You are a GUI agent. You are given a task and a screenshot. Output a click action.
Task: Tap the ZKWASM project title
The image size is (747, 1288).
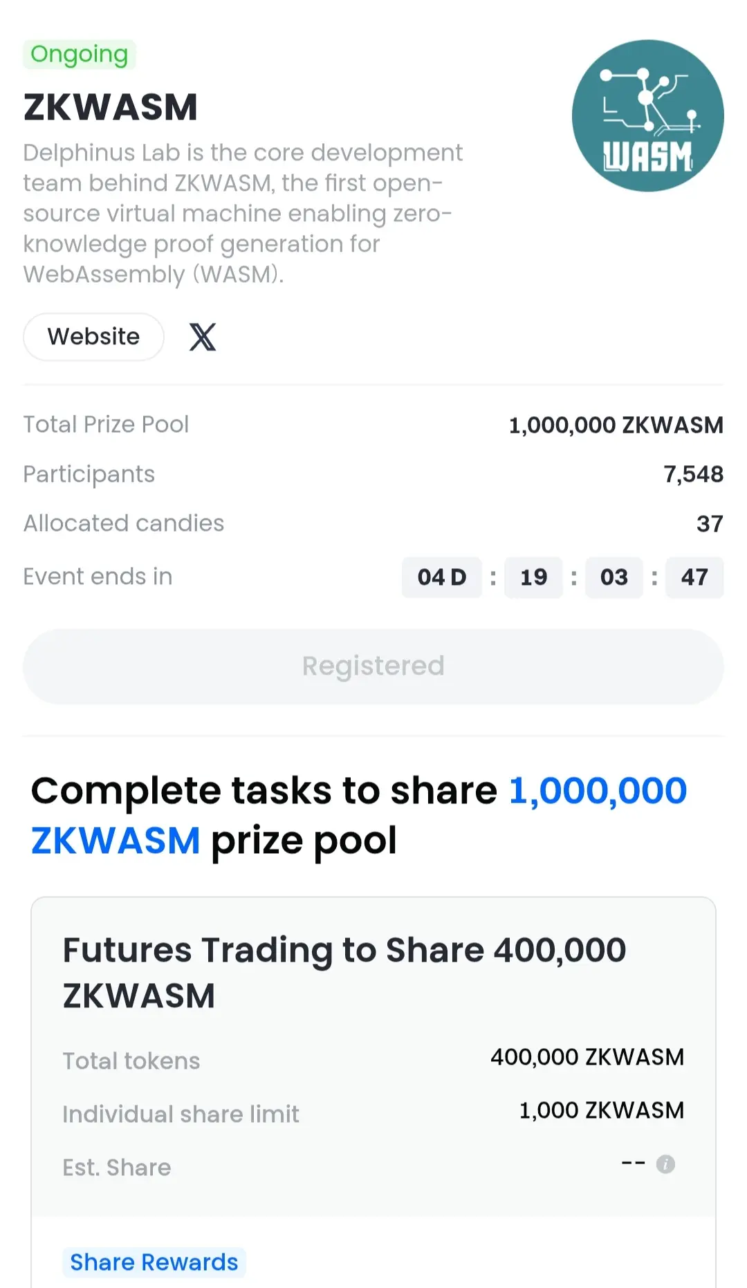click(111, 107)
